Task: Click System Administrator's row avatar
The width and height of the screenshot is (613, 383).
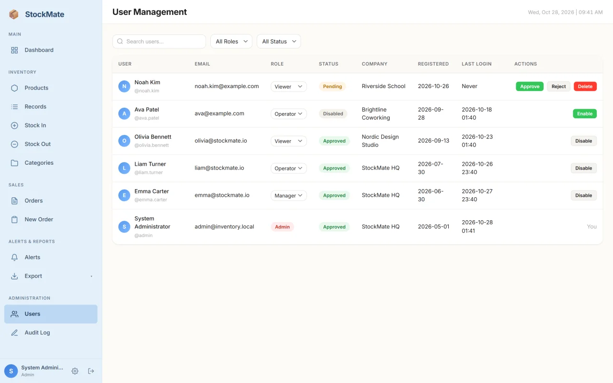Action: pyautogui.click(x=124, y=226)
